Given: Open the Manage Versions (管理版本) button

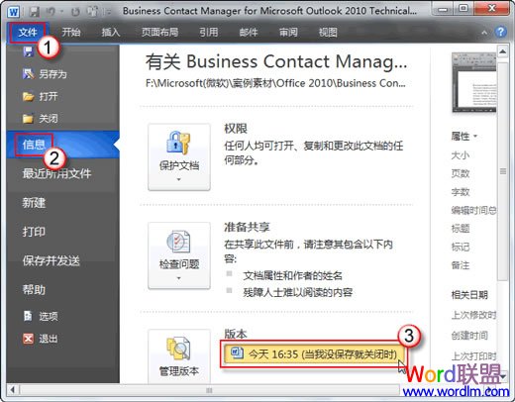Looking at the screenshot, I should click(x=179, y=356).
